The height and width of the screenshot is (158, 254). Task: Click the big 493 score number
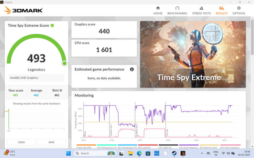(36, 58)
